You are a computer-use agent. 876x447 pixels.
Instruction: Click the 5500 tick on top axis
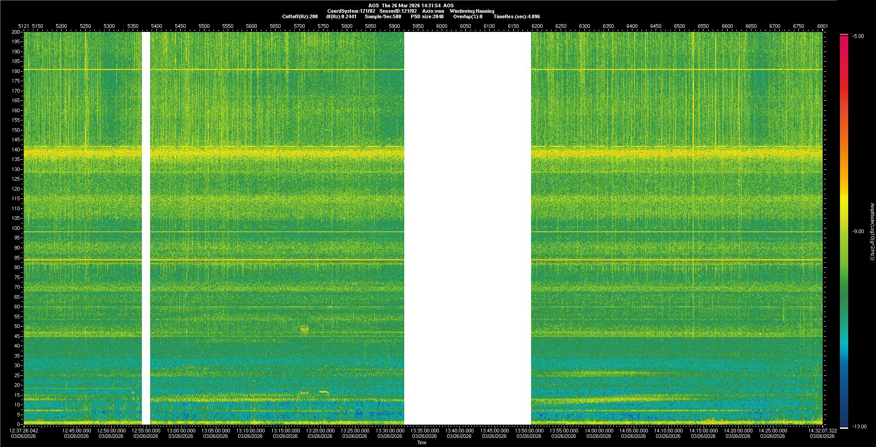point(204,26)
